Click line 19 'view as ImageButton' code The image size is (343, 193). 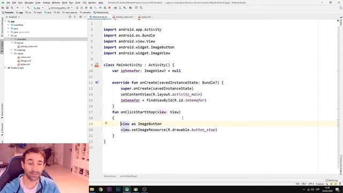tap(141, 124)
